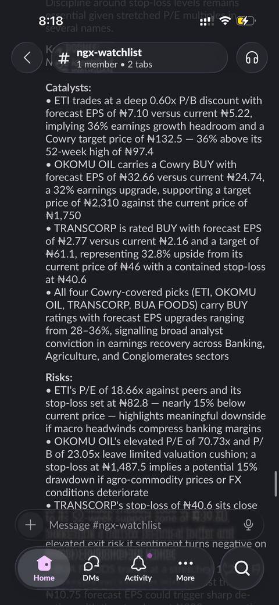The width and height of the screenshot is (279, 605).
Task: Open search with the magnifying glass icon
Action: pos(242,568)
